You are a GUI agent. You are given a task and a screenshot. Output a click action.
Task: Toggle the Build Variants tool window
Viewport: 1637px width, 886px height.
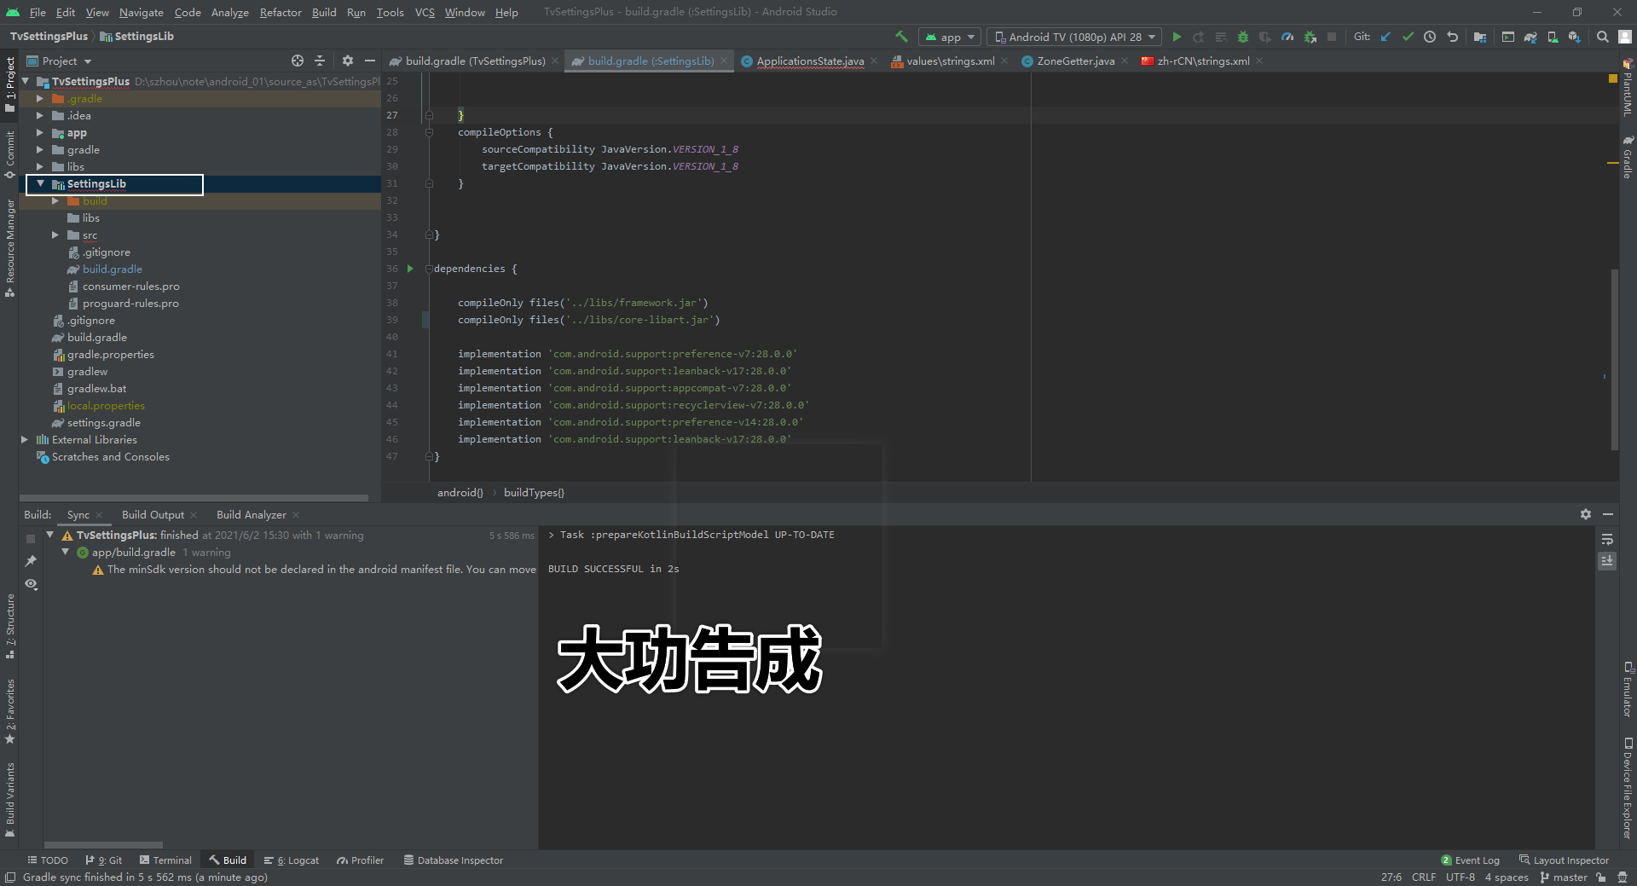9,800
